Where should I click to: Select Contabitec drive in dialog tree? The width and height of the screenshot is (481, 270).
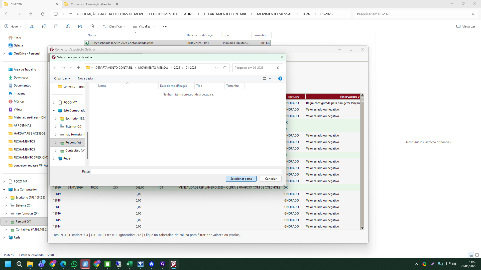(x=73, y=150)
